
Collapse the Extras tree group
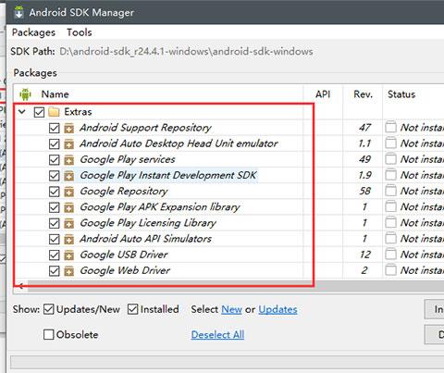22,112
